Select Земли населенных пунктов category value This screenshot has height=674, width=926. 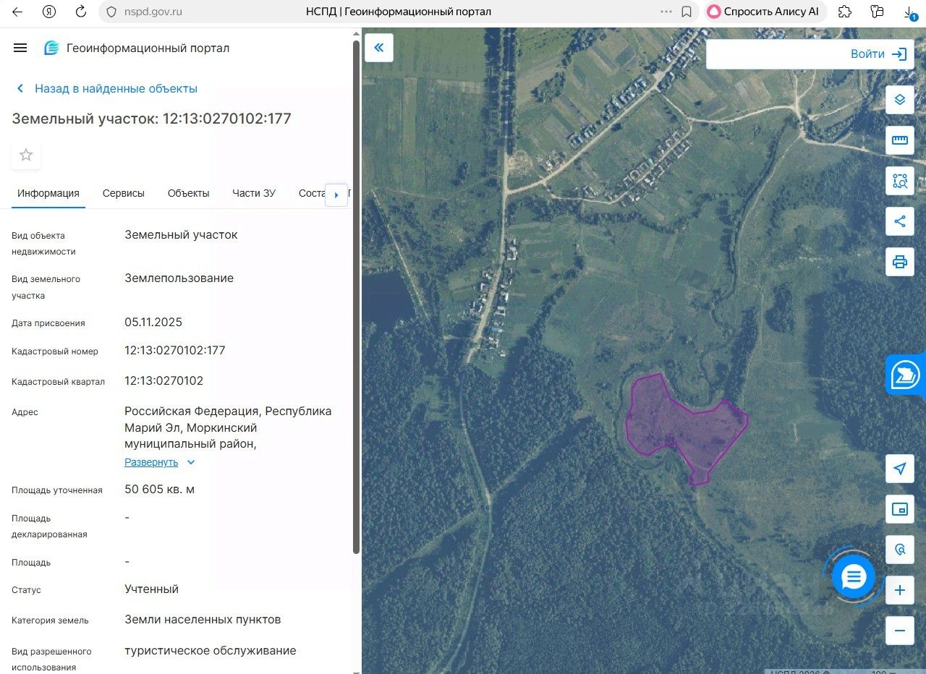(x=203, y=620)
